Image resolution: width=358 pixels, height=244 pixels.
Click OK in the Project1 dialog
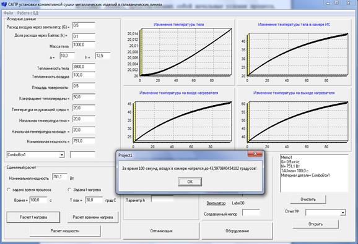click(190, 182)
